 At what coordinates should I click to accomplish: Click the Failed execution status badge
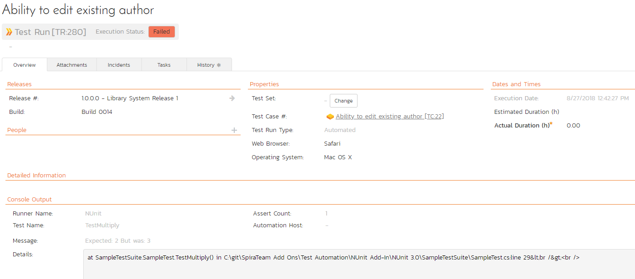pyautogui.click(x=161, y=32)
